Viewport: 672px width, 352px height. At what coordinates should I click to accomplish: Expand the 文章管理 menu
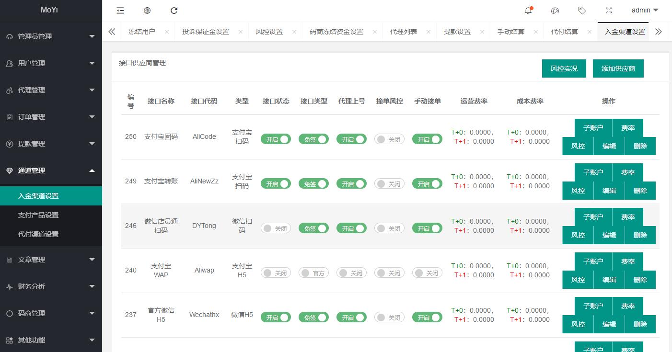(x=92, y=260)
